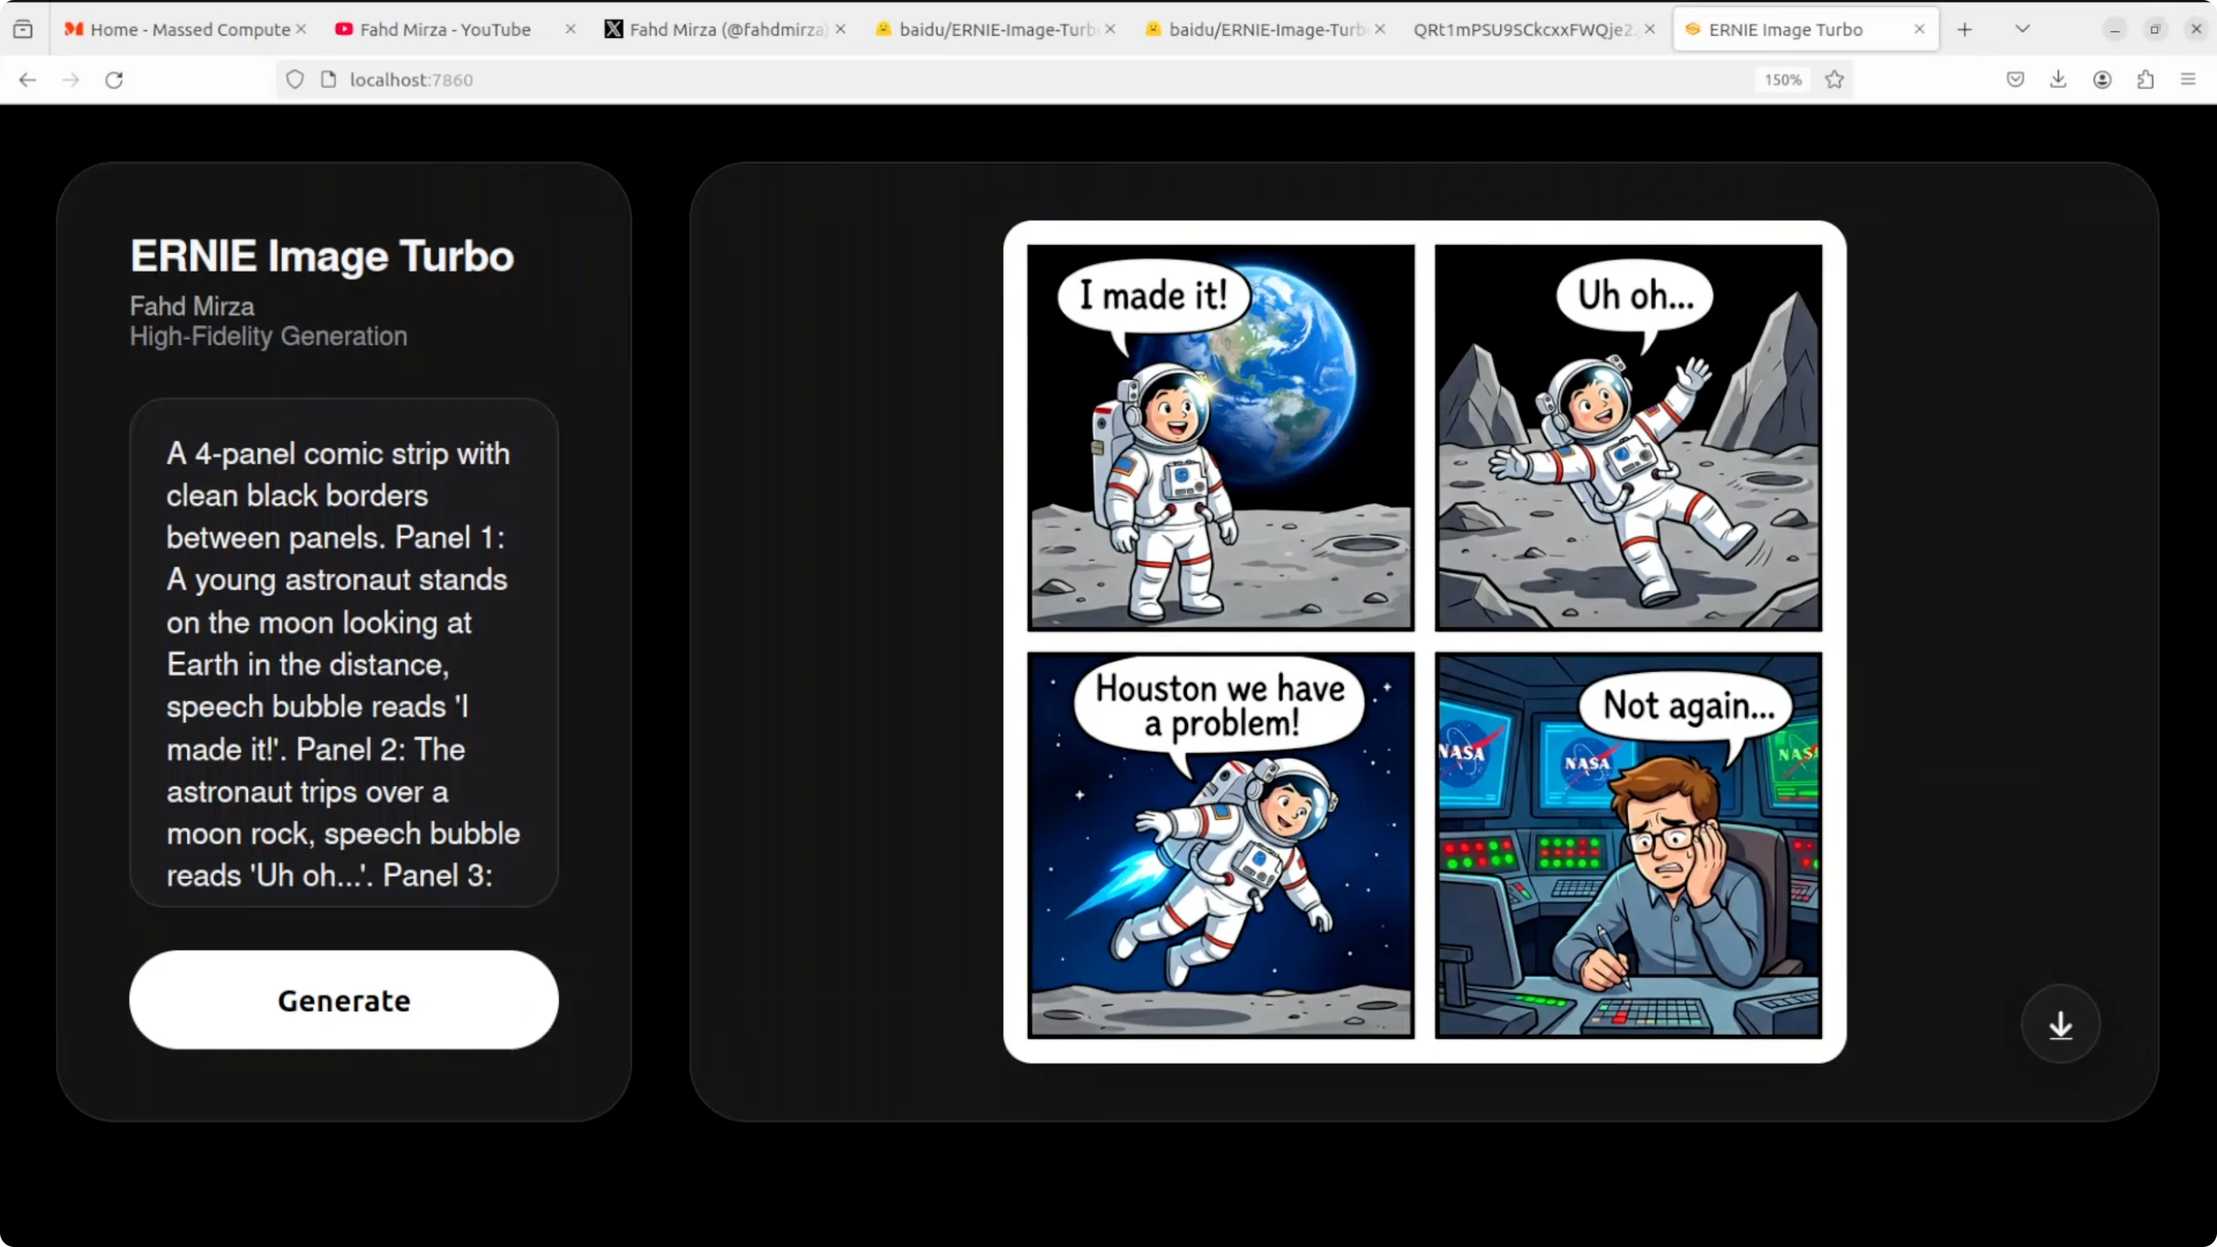Expand the list all tabs chevron
The image size is (2217, 1247).
point(2022,30)
